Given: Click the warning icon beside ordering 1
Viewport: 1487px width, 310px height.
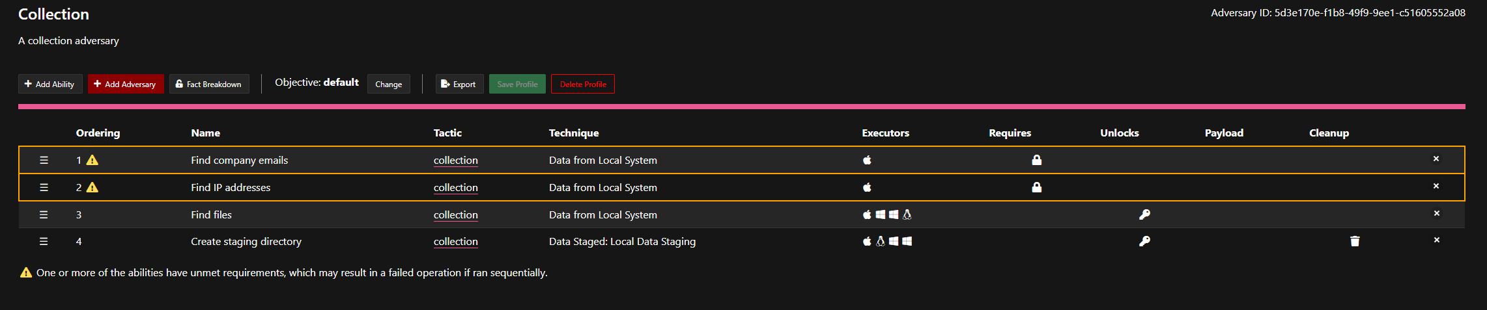Looking at the screenshot, I should [x=92, y=160].
